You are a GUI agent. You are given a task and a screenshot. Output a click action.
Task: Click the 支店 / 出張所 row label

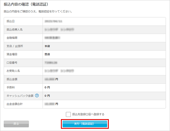point(14,46)
